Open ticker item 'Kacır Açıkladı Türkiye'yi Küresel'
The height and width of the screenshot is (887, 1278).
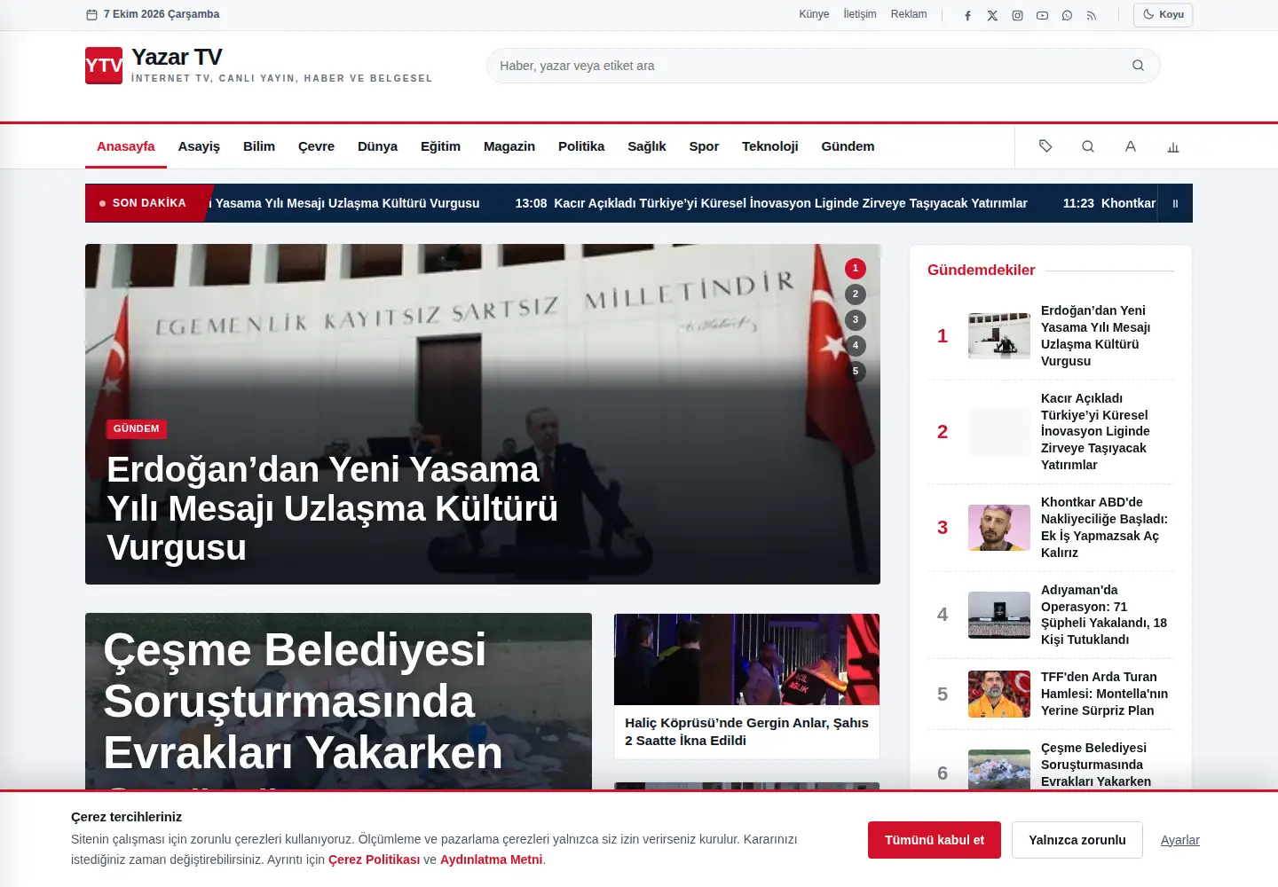771,203
